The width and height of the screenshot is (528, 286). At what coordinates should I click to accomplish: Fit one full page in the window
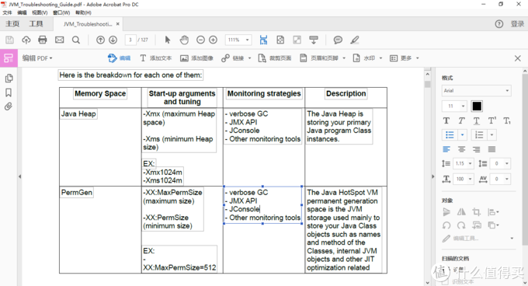(x=280, y=40)
